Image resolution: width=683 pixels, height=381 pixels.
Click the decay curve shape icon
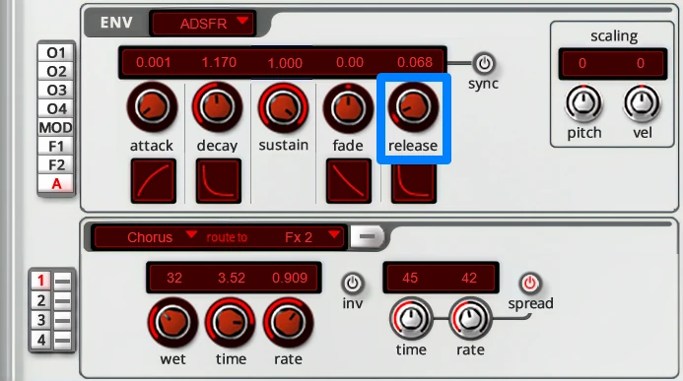tap(218, 181)
